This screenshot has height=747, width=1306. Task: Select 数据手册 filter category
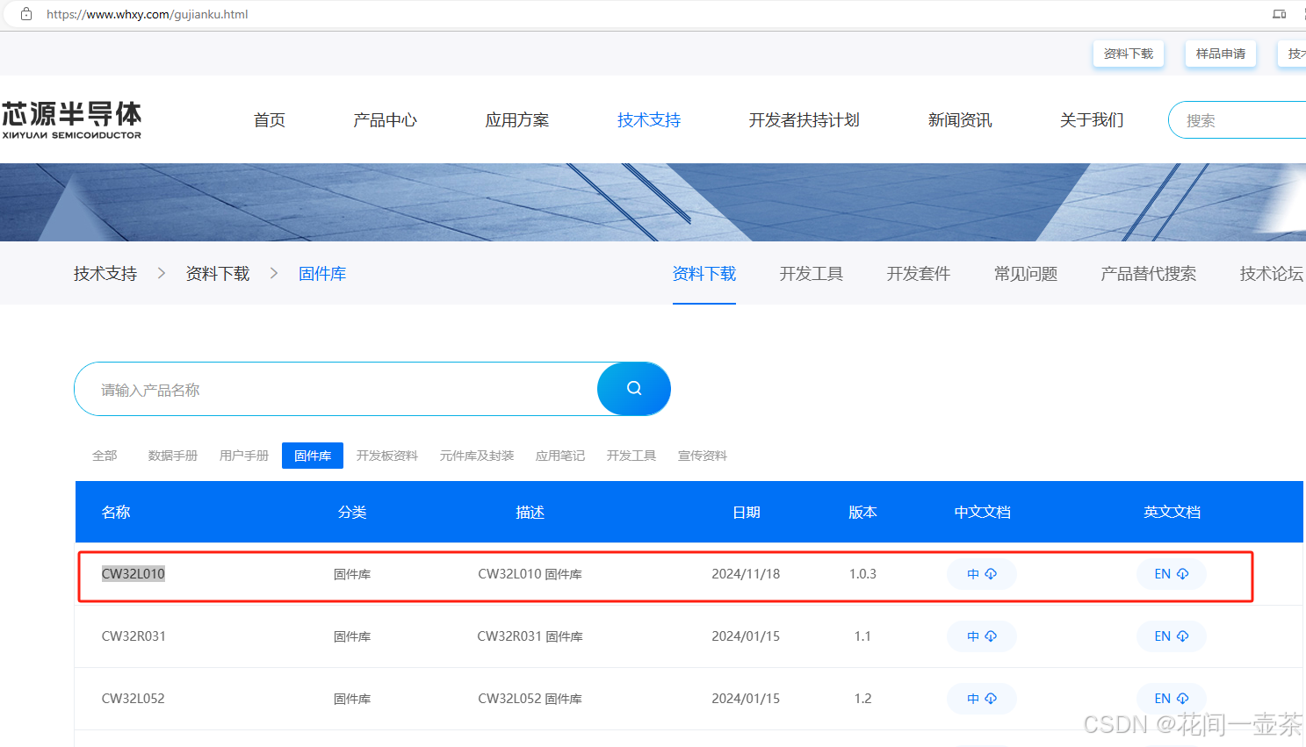[173, 456]
